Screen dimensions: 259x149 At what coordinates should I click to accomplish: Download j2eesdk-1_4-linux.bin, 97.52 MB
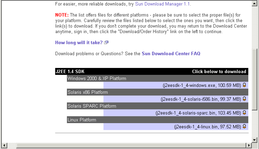point(208,127)
